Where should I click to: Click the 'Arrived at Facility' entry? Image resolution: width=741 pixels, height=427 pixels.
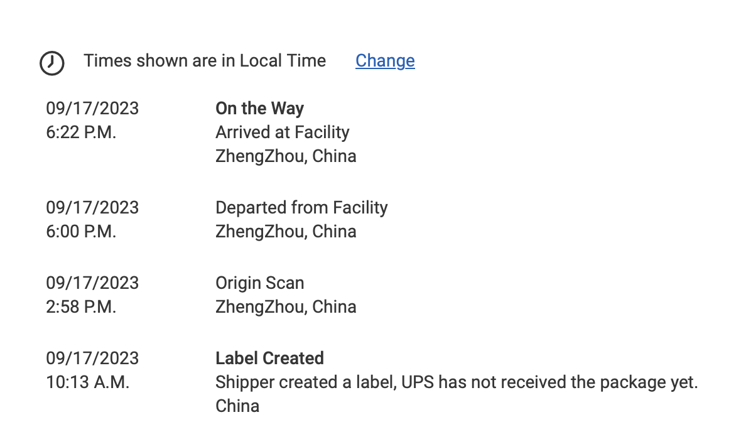[283, 132]
